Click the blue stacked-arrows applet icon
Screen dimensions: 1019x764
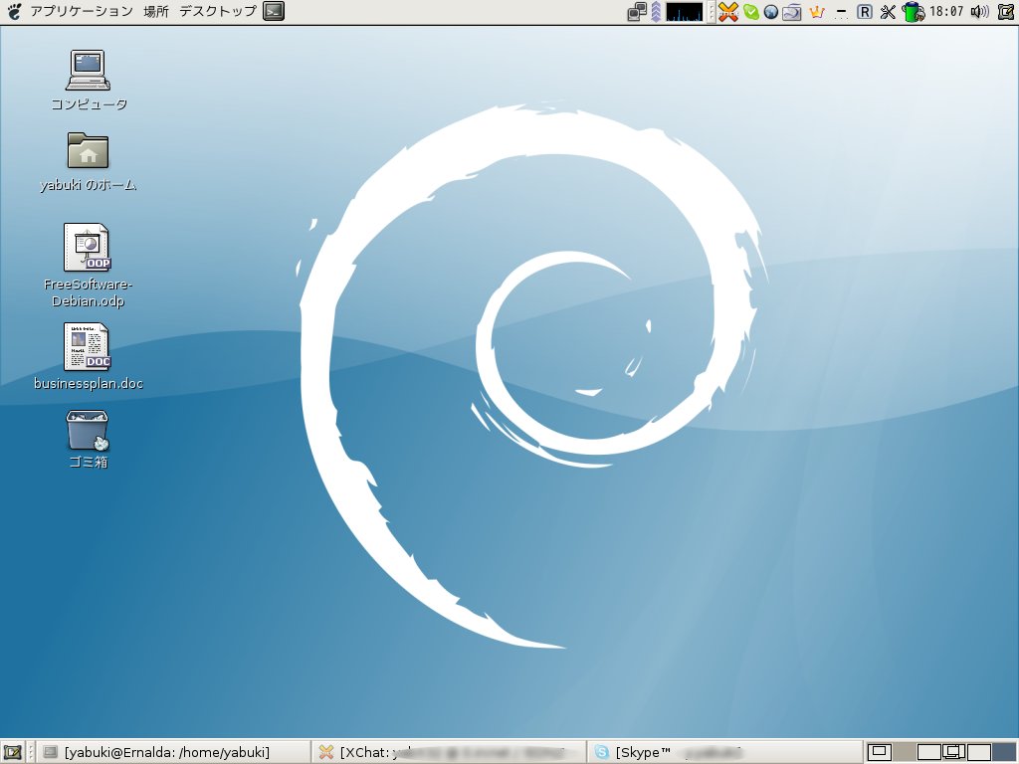pyautogui.click(x=656, y=12)
